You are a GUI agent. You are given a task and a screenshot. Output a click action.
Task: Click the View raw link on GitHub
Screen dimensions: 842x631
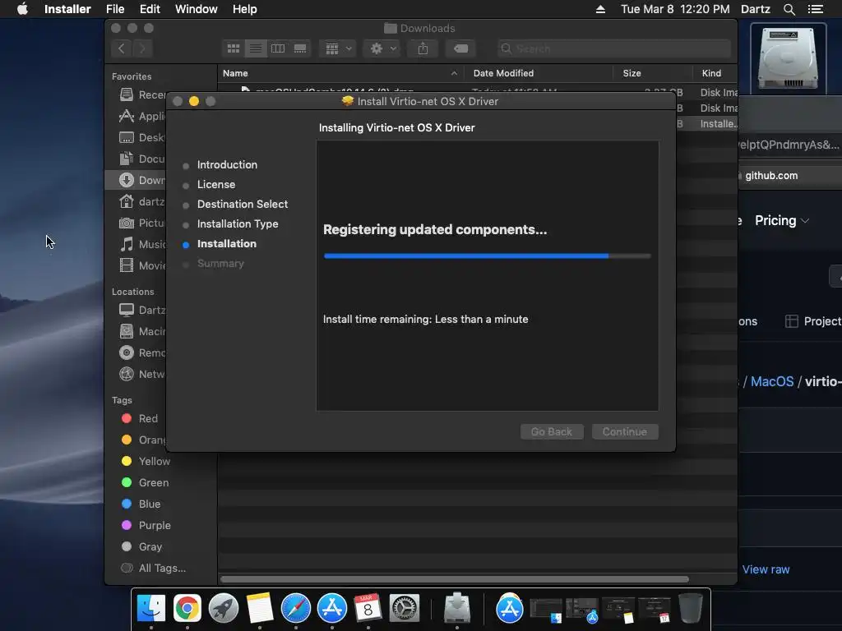[766, 569]
